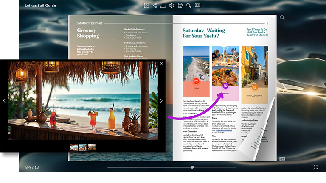Click the red photo icon on SWIM
The image size is (326, 183).
point(196,81)
